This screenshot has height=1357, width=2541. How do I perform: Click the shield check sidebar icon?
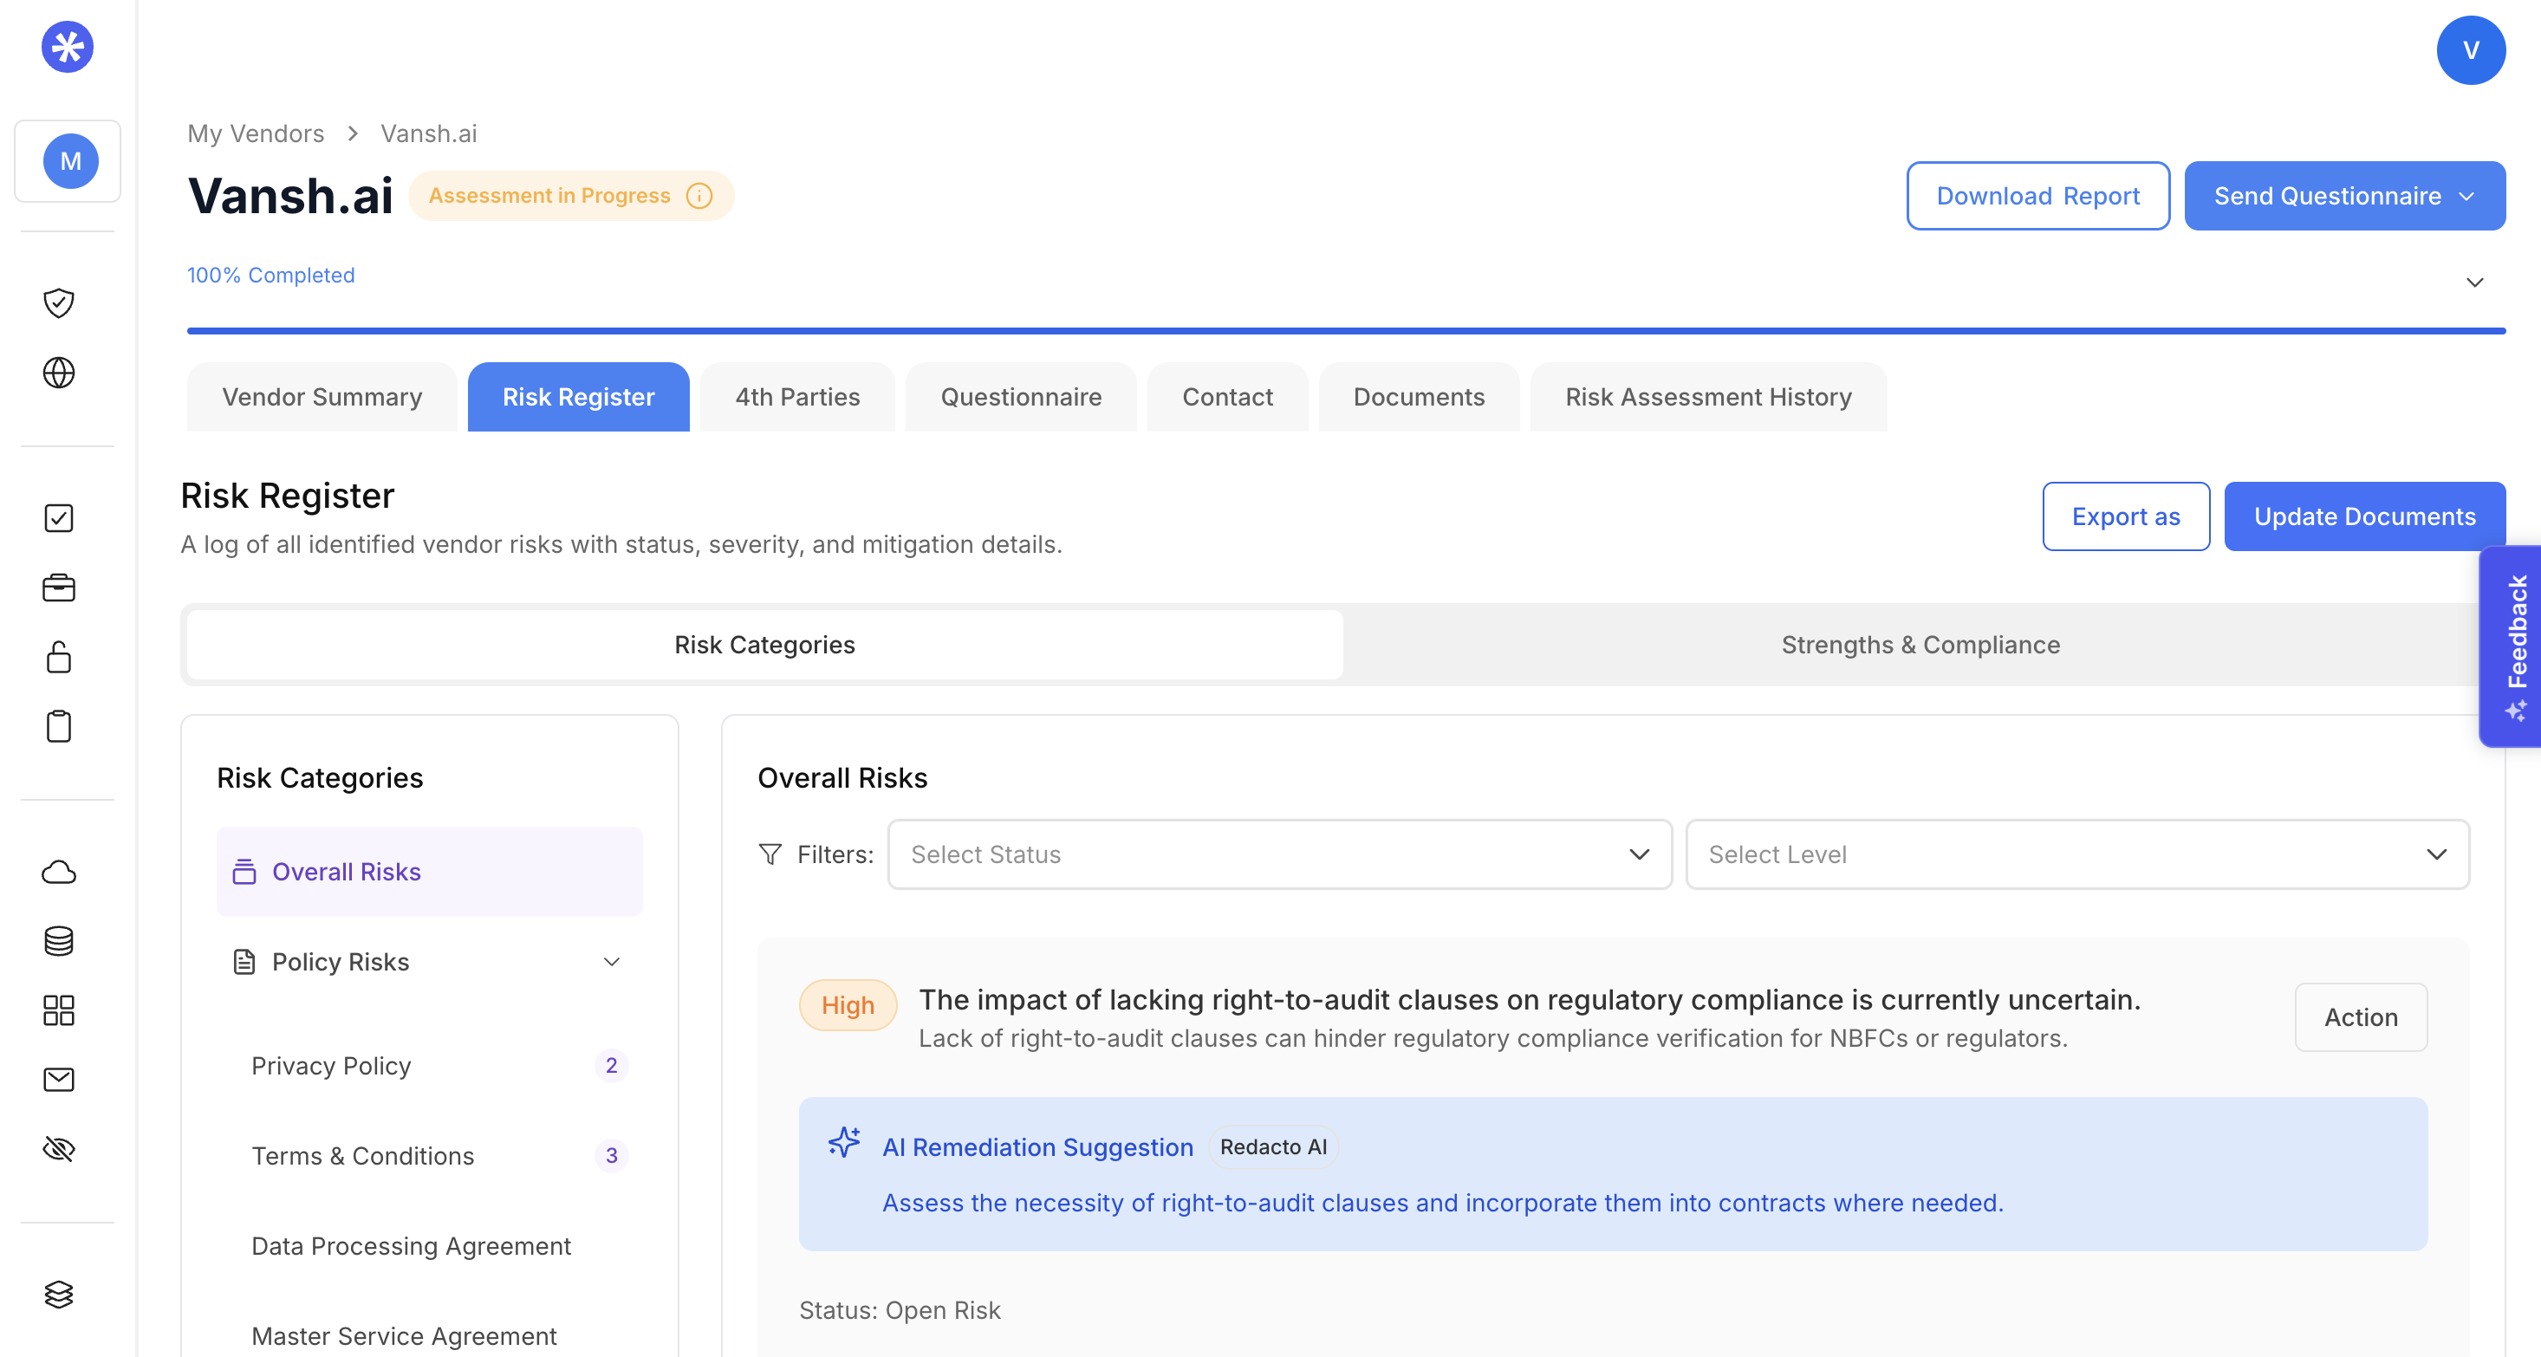coord(59,302)
